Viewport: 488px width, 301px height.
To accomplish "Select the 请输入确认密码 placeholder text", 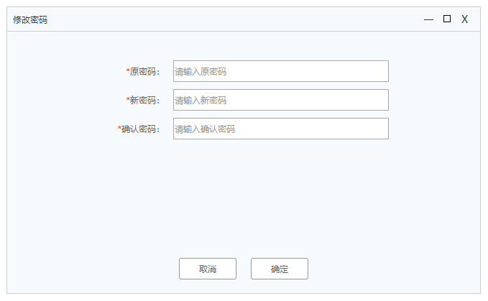I will (205, 129).
